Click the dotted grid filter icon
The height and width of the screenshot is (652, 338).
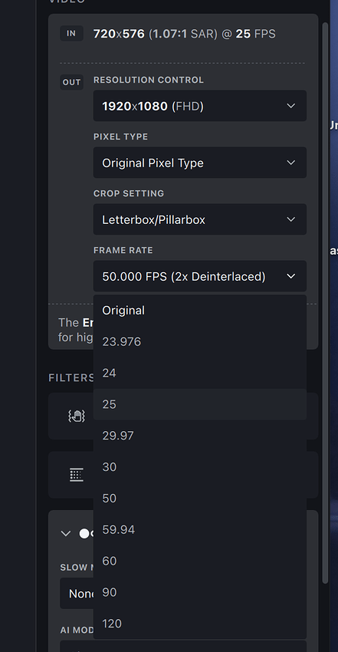point(77,475)
